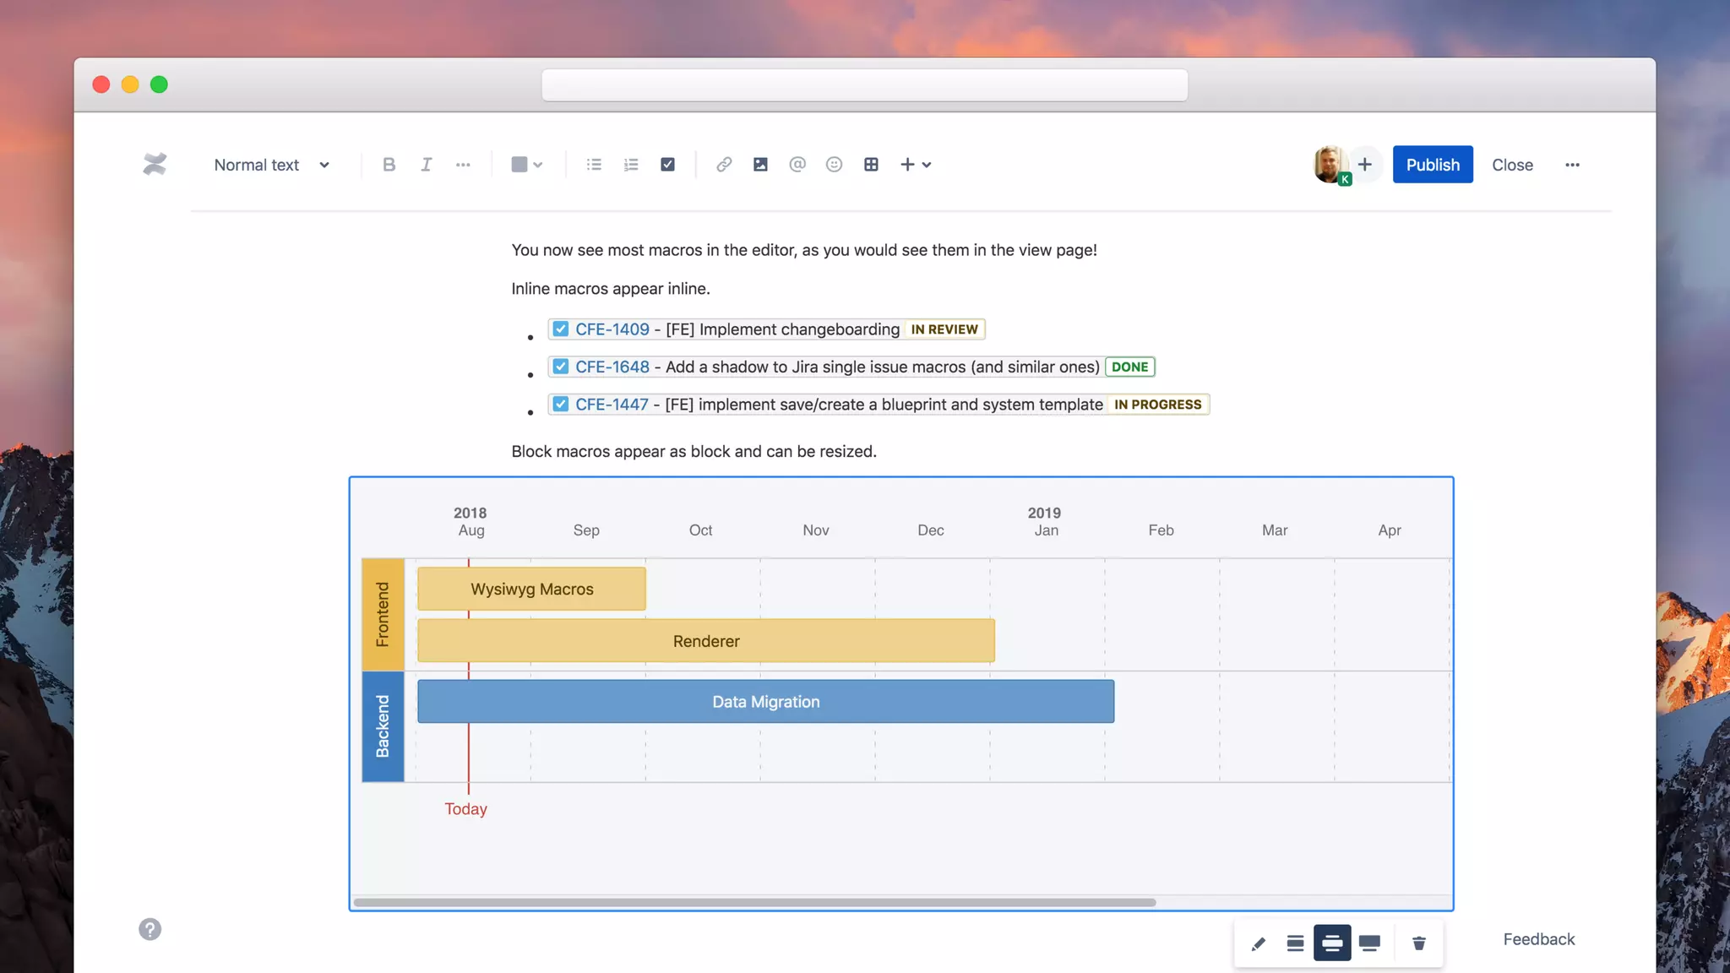
Task: Insert a numbered list
Action: (x=631, y=165)
